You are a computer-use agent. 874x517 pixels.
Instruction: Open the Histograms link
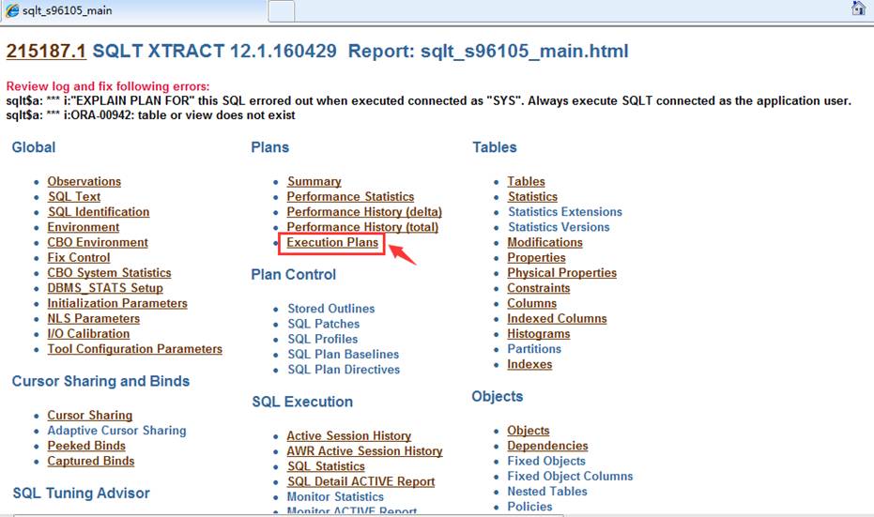point(539,334)
